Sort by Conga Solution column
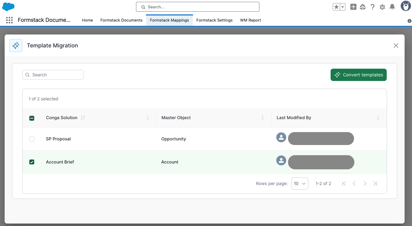Viewport: 412px width, 226px height. pos(83,118)
